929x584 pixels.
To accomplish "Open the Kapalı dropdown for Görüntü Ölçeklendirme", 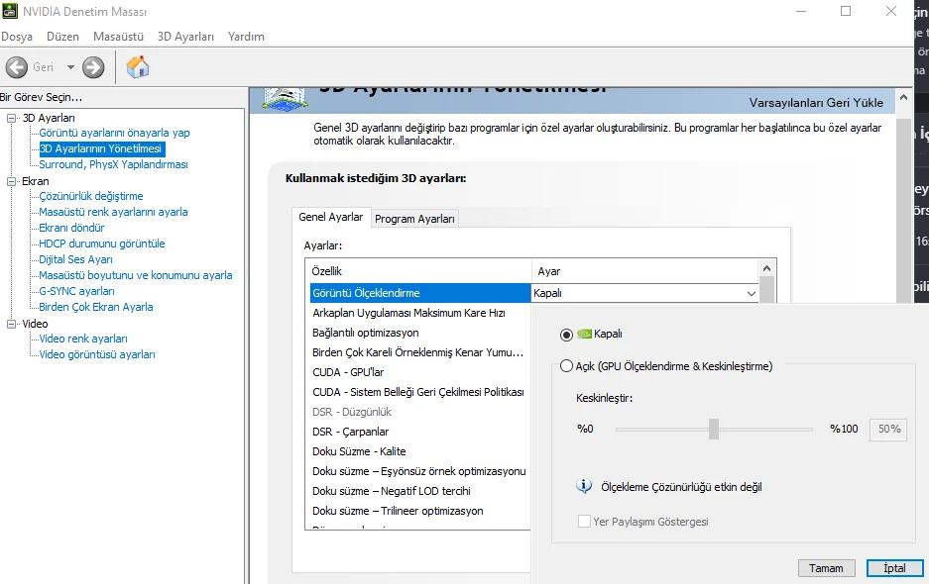I will pyautogui.click(x=752, y=293).
